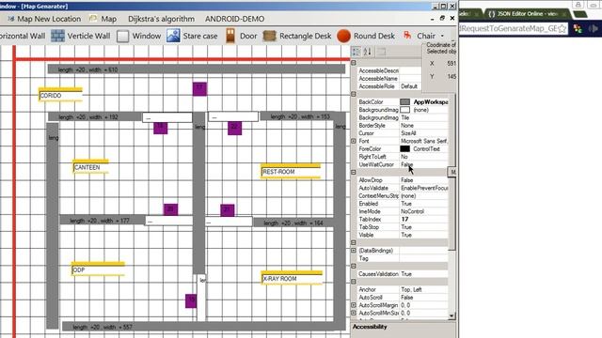Click property grid scrollbar down arrow
The image size is (602, 338).
coord(451,316)
